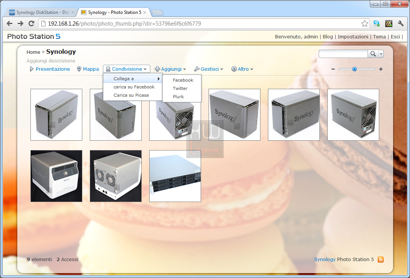The image size is (410, 278).
Task: Reload the page with the refresh icon
Action: pyautogui.click(x=31, y=24)
